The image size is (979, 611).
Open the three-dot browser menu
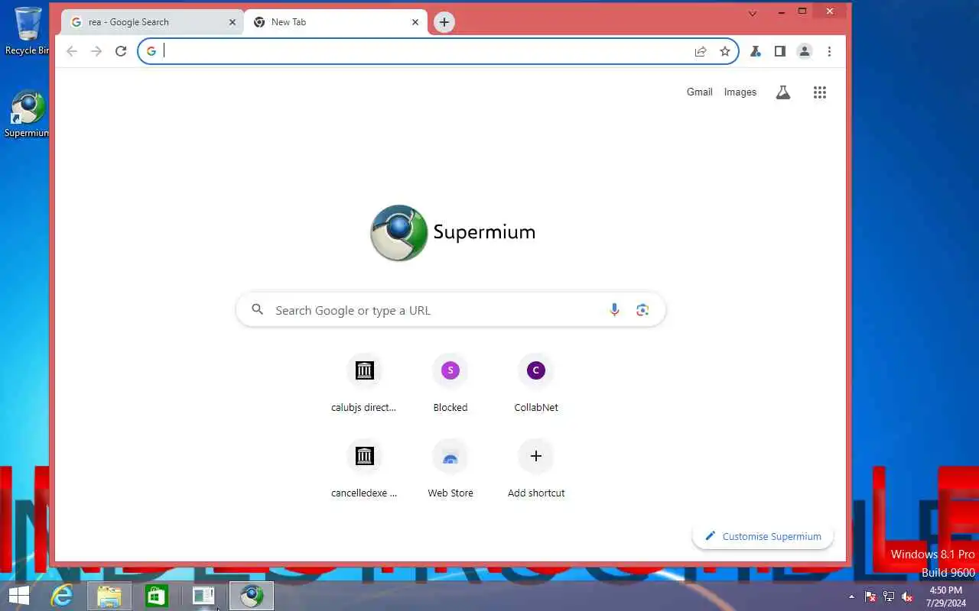[829, 51]
